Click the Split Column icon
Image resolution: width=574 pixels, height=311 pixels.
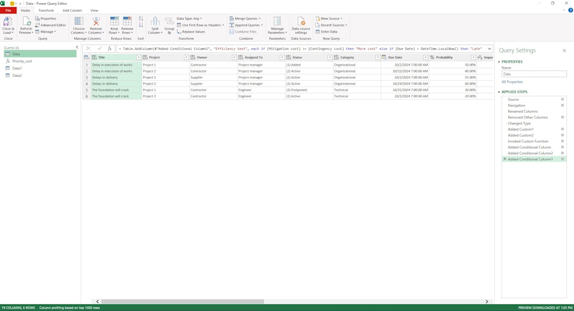click(155, 22)
